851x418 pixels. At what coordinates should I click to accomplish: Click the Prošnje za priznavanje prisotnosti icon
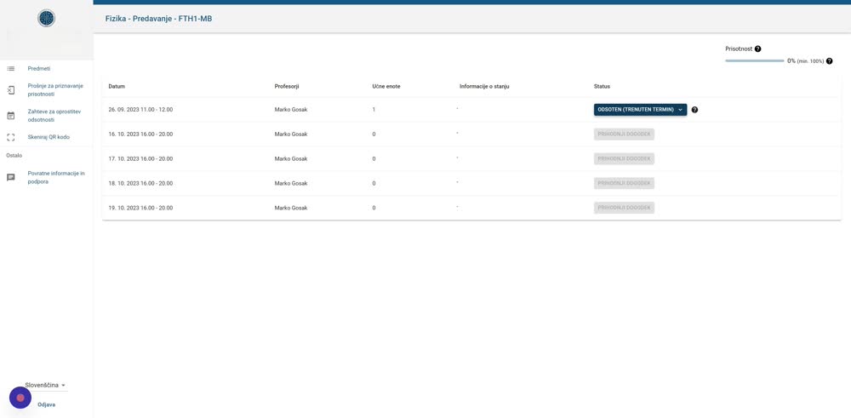pos(10,90)
